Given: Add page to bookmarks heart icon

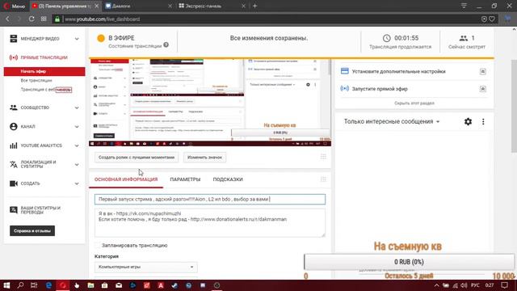Looking at the screenshot, I should (492, 19).
